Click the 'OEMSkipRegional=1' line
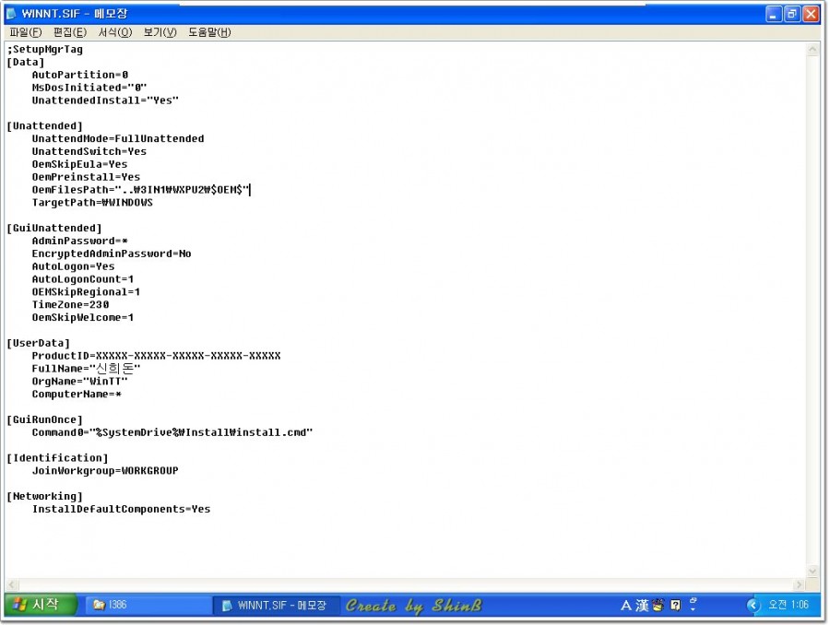 pos(87,291)
